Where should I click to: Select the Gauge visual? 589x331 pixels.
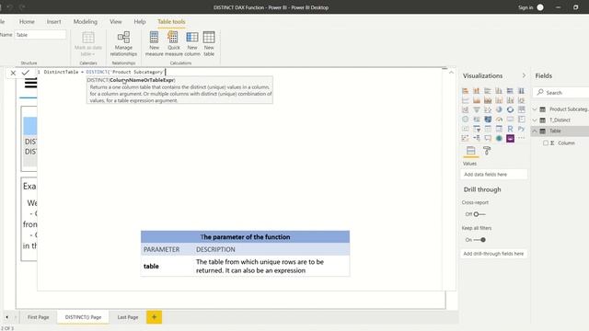(x=499, y=120)
